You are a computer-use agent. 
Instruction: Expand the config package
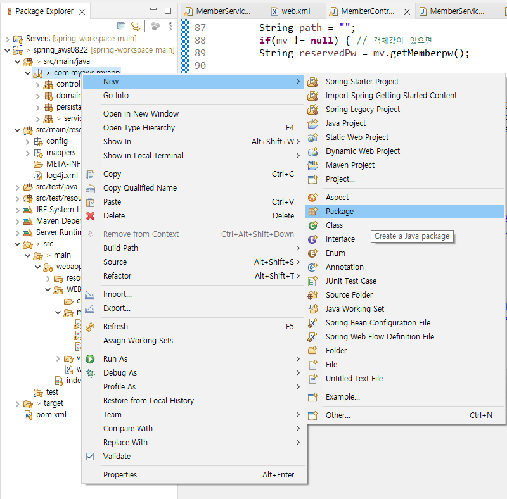point(28,142)
